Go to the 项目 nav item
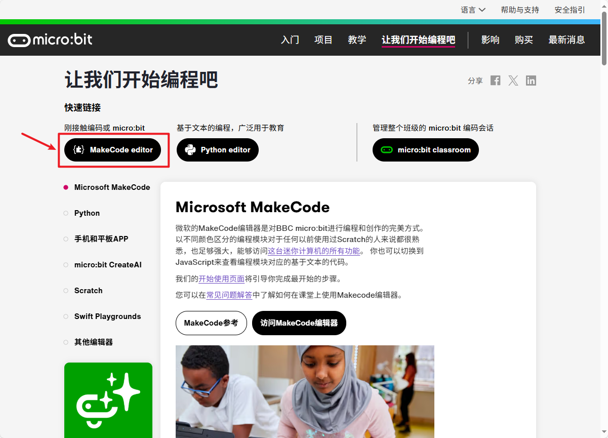The width and height of the screenshot is (608, 438). [x=323, y=40]
